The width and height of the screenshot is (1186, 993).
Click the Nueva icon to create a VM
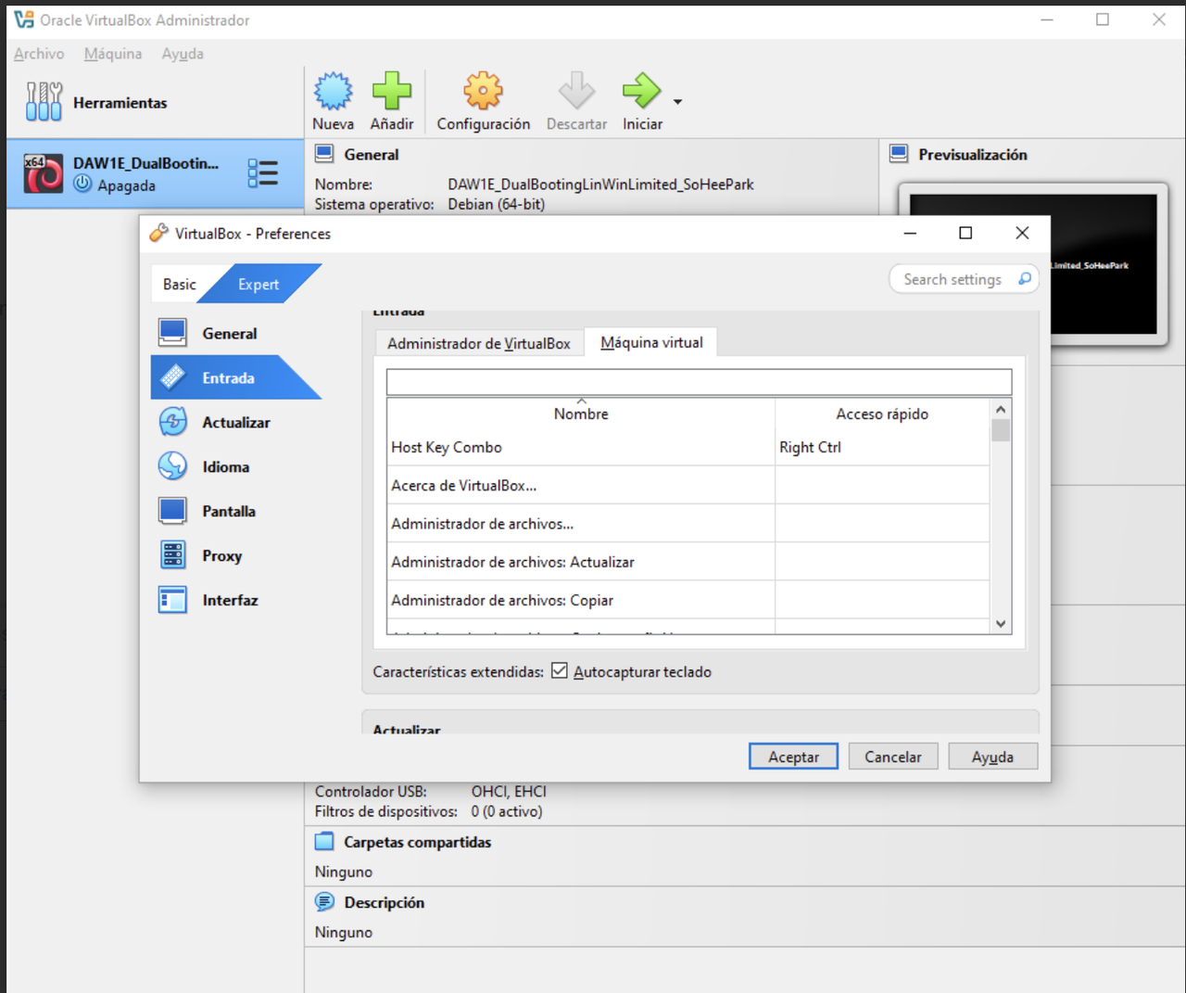[333, 91]
